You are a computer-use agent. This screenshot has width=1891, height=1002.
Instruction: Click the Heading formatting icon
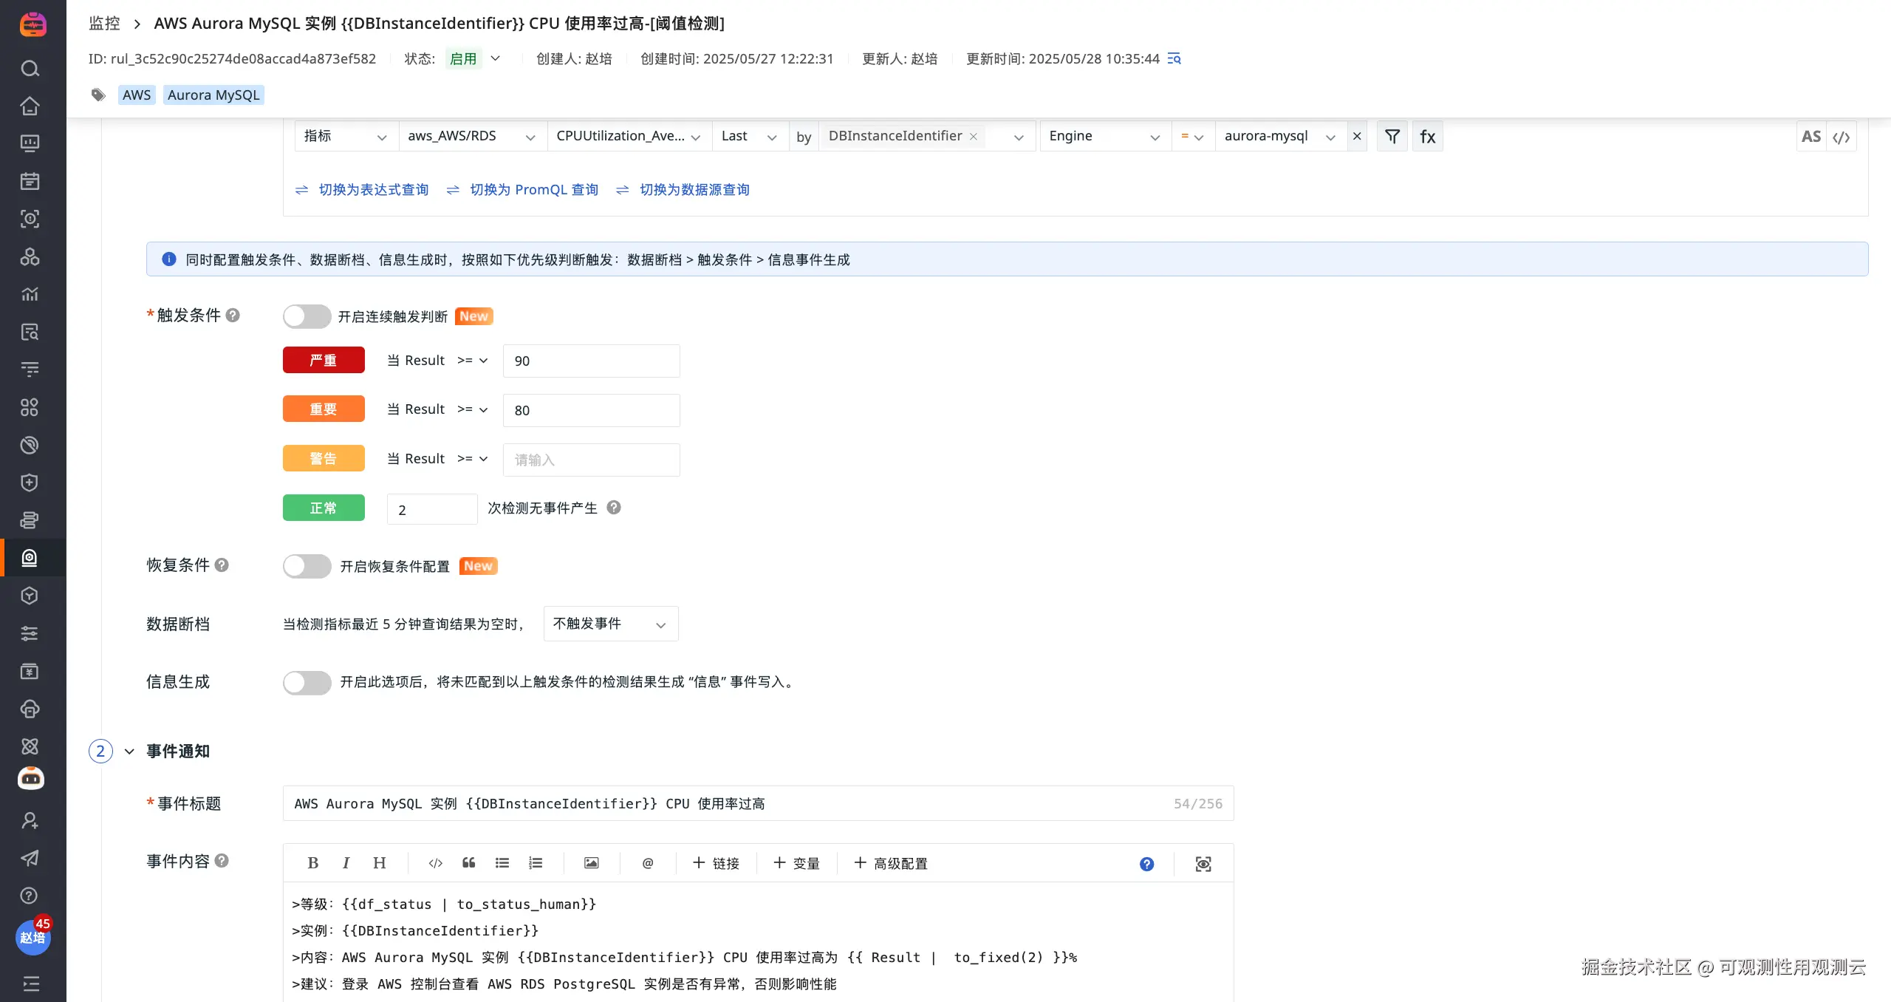(380, 863)
